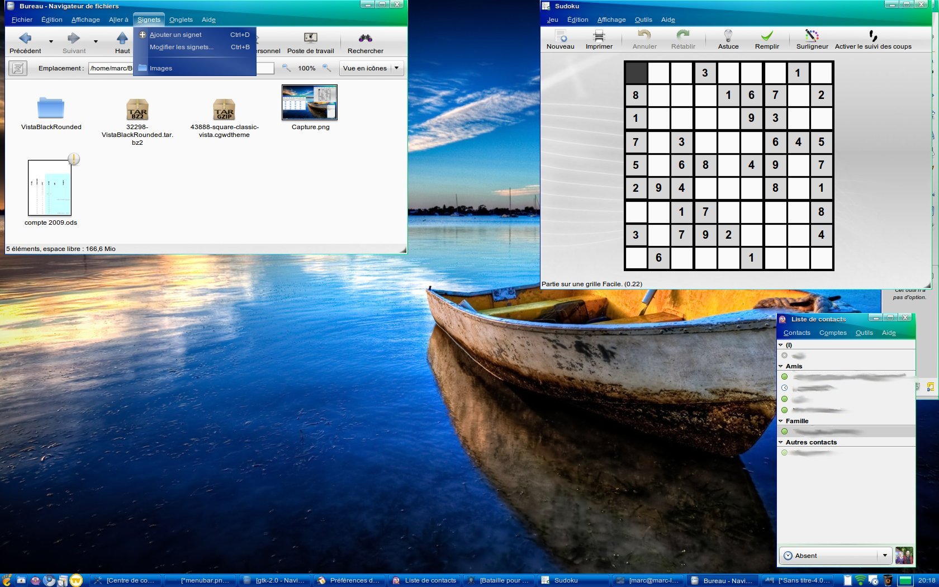939x587 pixels.
Task: Go up with the Haut arrow icon
Action: tap(122, 38)
